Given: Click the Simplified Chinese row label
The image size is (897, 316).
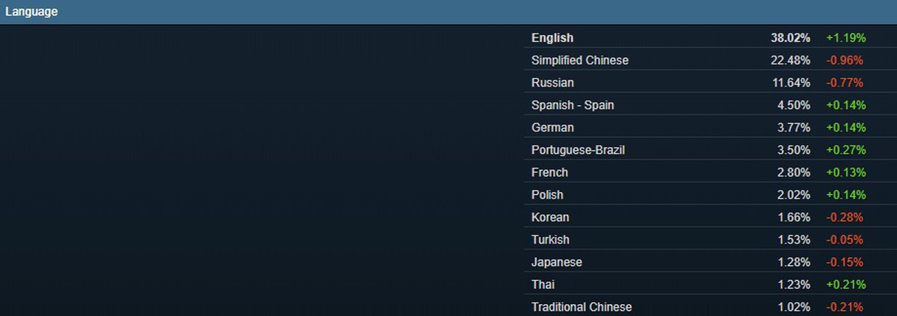Looking at the screenshot, I should click(579, 61).
